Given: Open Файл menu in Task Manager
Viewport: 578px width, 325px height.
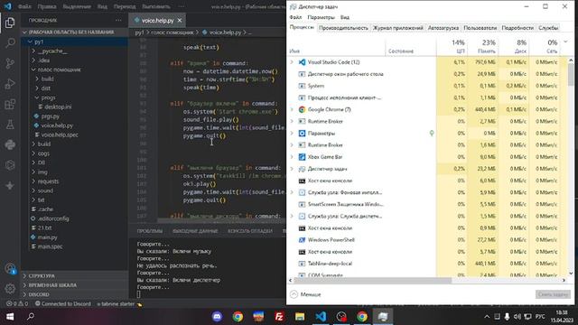Looking at the screenshot, I should pos(295,17).
